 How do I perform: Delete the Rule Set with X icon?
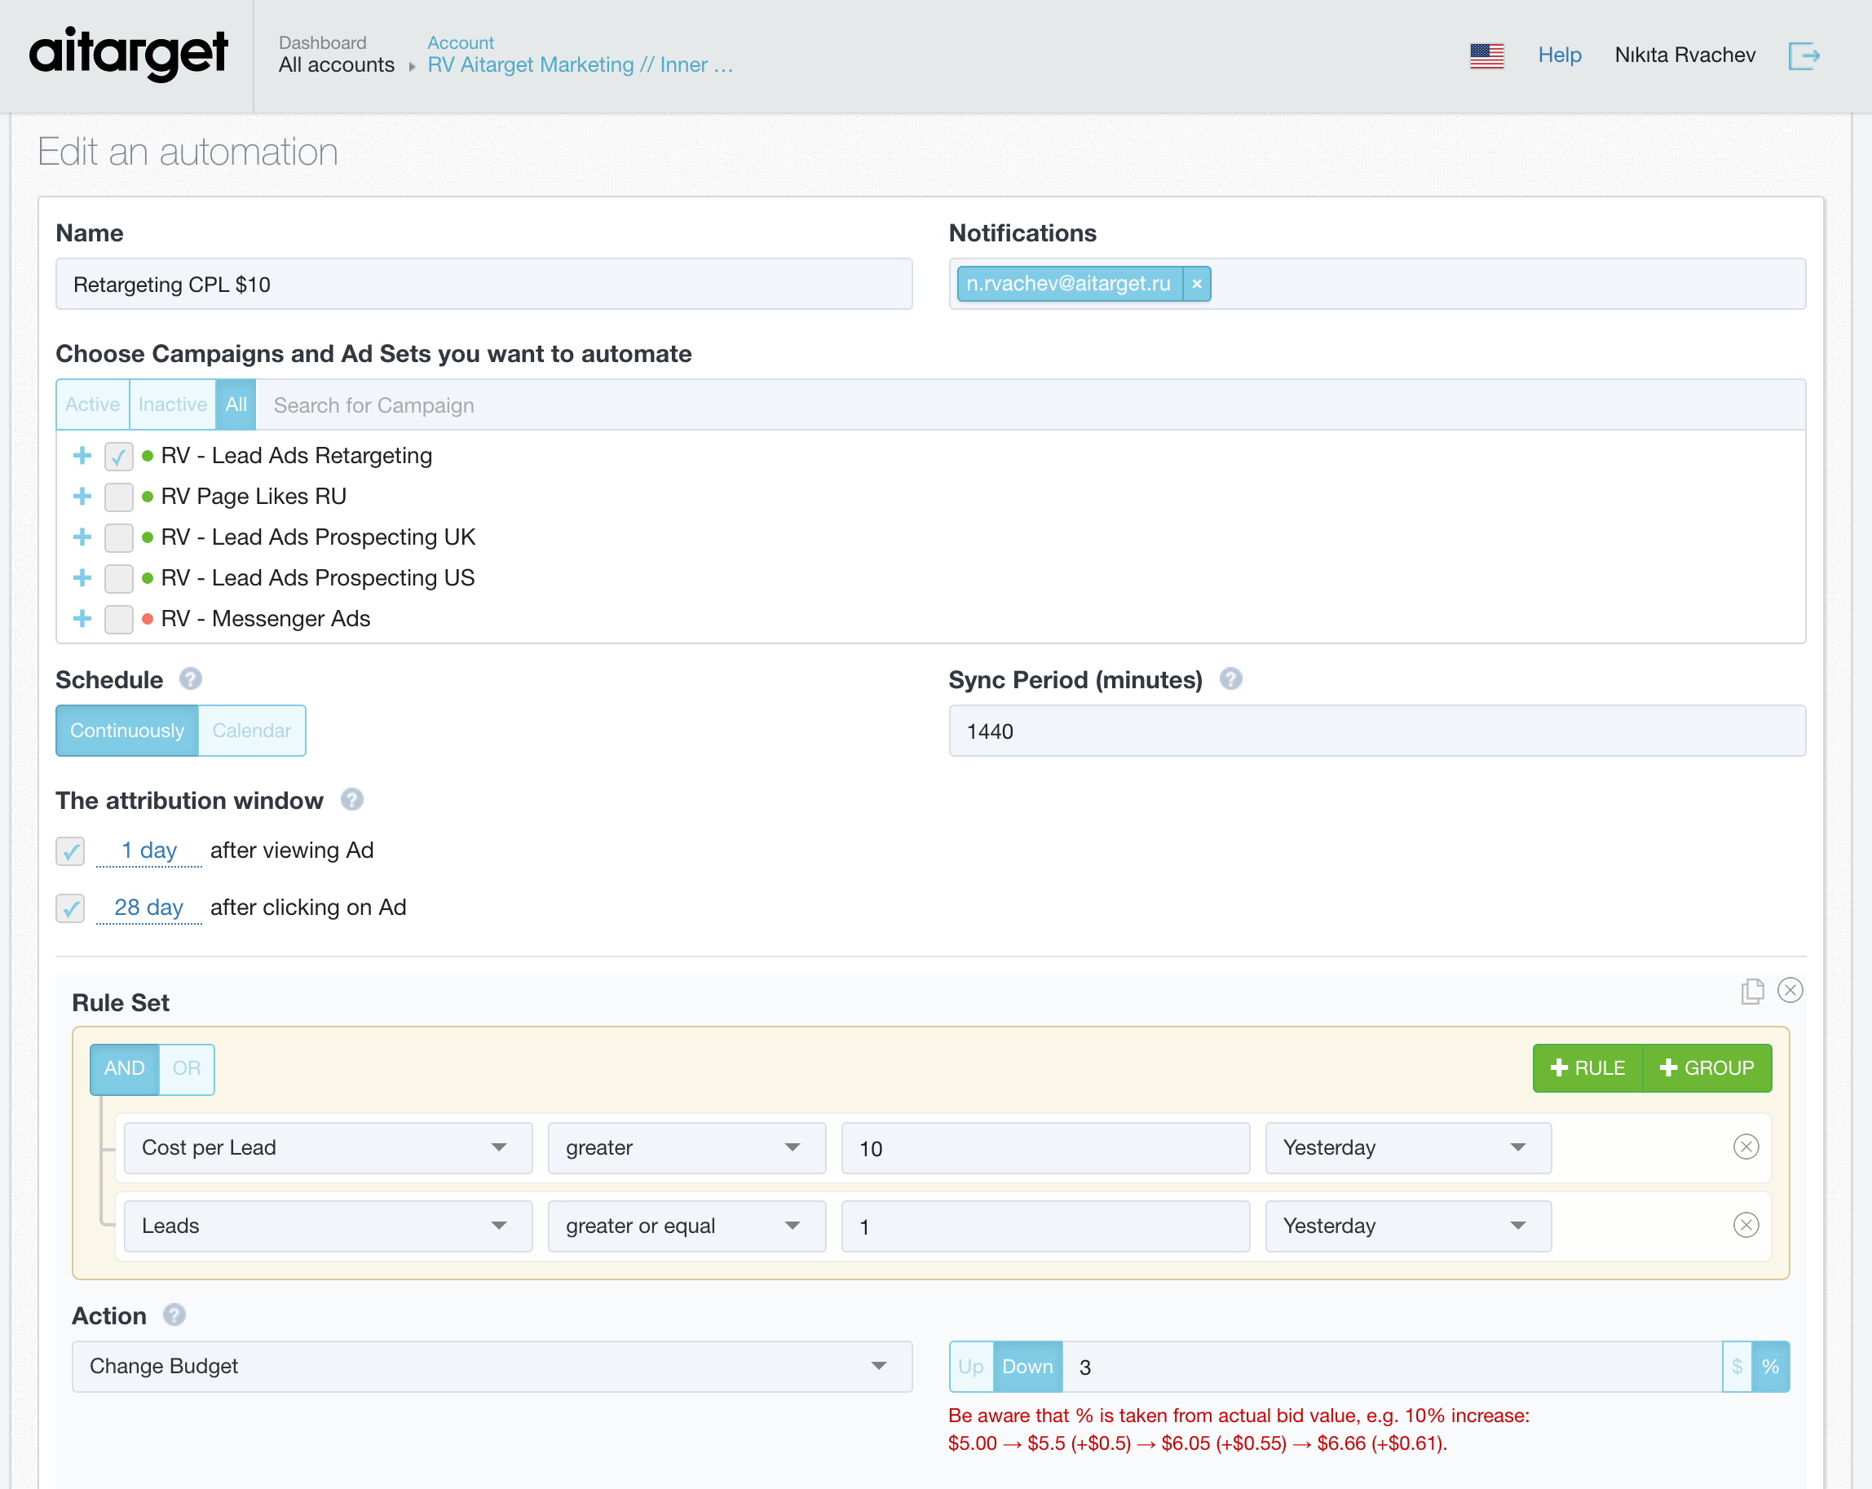point(1790,991)
